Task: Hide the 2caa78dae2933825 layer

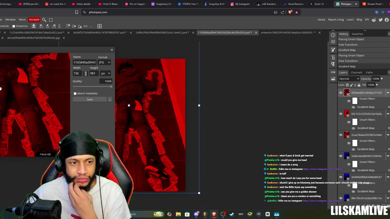Action: point(341,135)
